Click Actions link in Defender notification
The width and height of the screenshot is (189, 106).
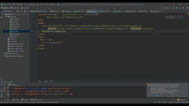point(158,95)
